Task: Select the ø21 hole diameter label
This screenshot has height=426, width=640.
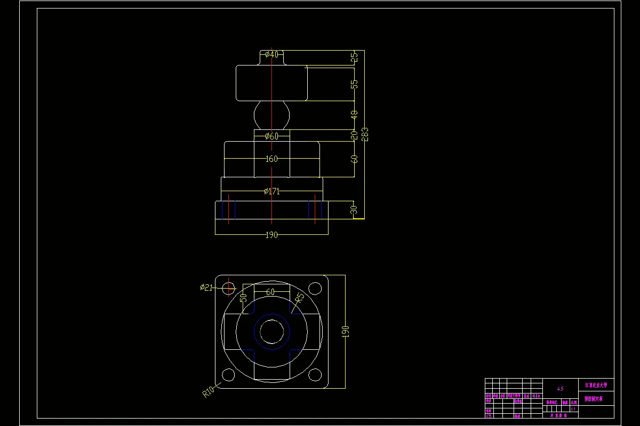Action: [206, 288]
